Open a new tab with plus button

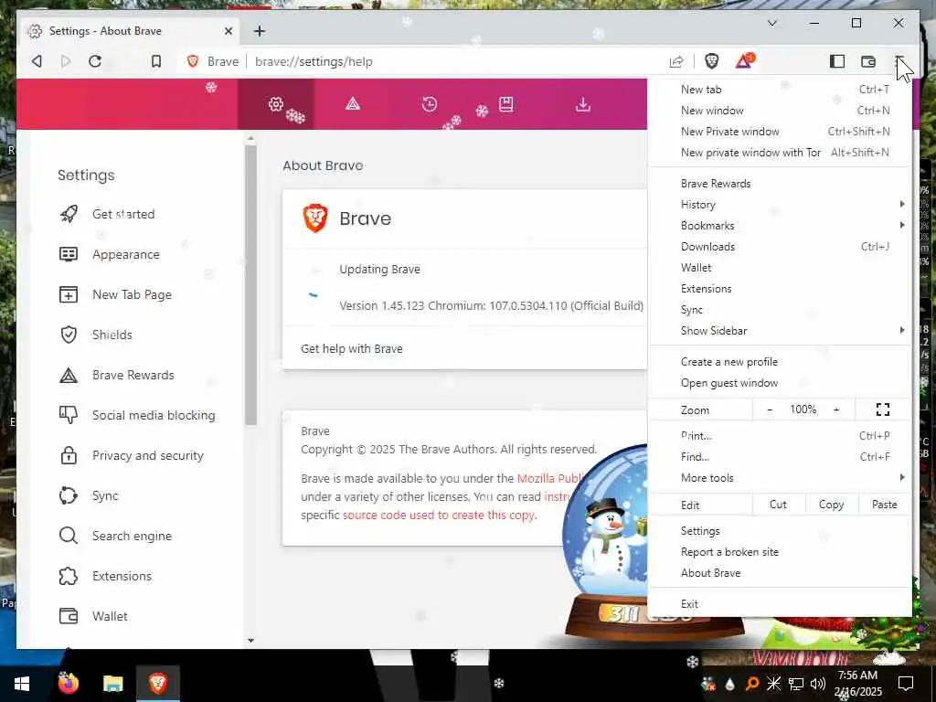point(259,31)
